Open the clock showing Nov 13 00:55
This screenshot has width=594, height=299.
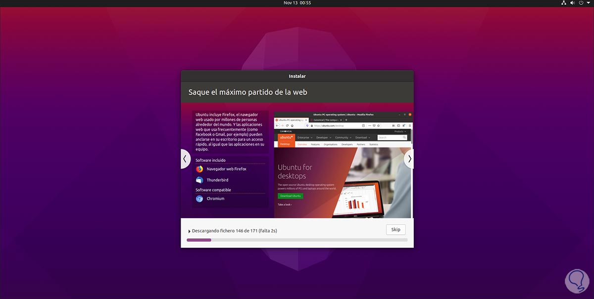[x=297, y=3]
